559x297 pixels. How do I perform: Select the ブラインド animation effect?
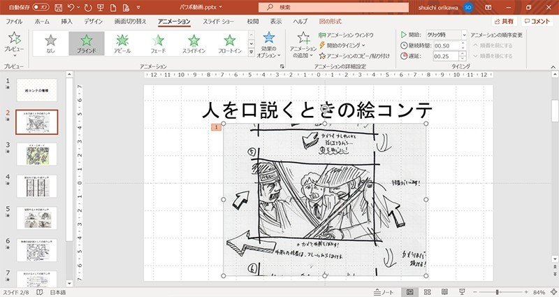(x=87, y=43)
